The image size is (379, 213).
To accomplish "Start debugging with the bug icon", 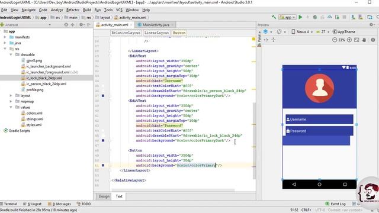I will (314, 17).
